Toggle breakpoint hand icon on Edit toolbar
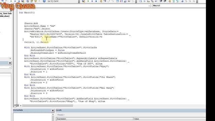This screenshot has height=121, width=215. (170, 1)
